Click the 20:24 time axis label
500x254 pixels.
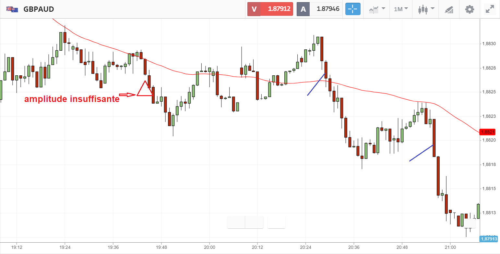(305, 247)
